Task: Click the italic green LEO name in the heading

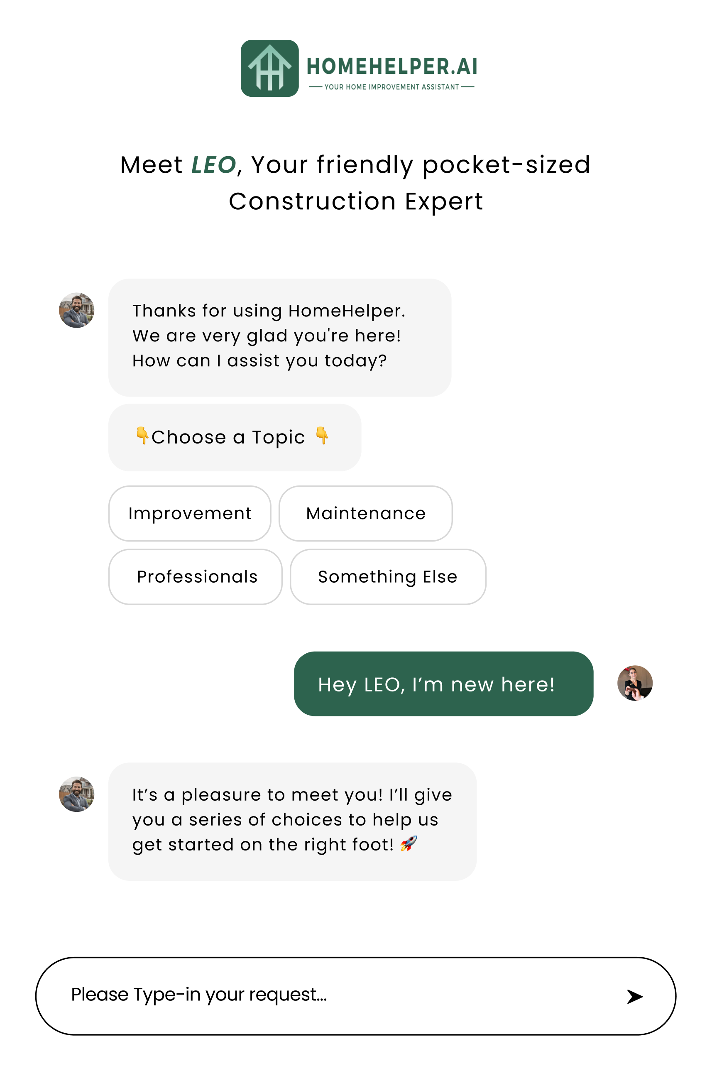Action: coord(213,164)
